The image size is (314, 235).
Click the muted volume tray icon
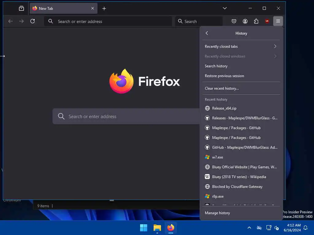pos(277,228)
